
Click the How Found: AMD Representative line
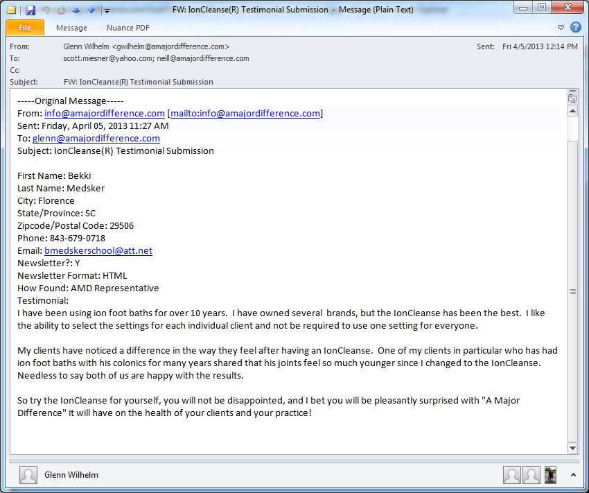click(x=88, y=288)
